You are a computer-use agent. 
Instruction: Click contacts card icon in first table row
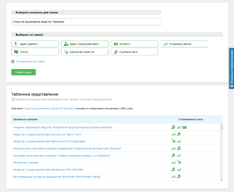tap(185, 127)
